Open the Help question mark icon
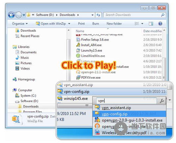This screenshot has width=176, height=143. pos(160,24)
